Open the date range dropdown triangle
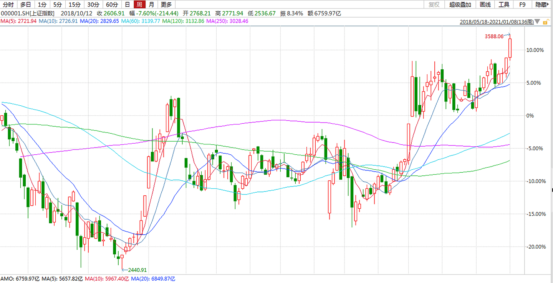553x283 pixels. tap(538, 22)
